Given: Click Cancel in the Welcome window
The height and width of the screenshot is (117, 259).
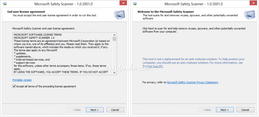Looking at the screenshot, I should 245,110.
